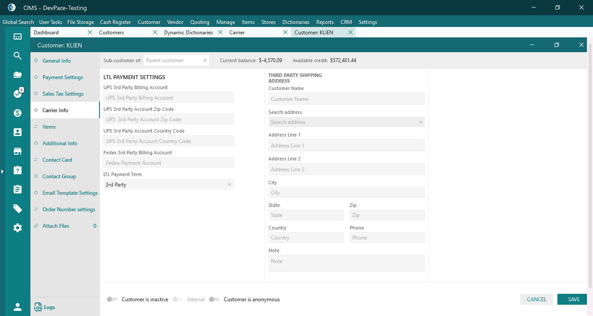Click the magnifier search icon in sidebar
Screen dimensions: 593x316
(x=17, y=56)
